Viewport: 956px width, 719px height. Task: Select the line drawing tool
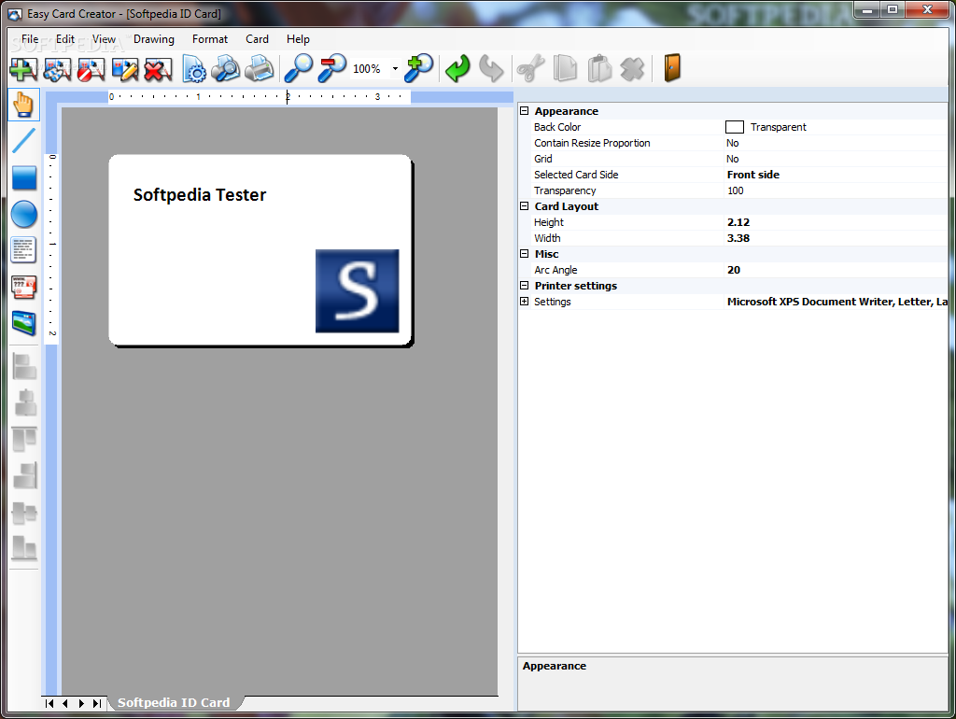pos(23,141)
